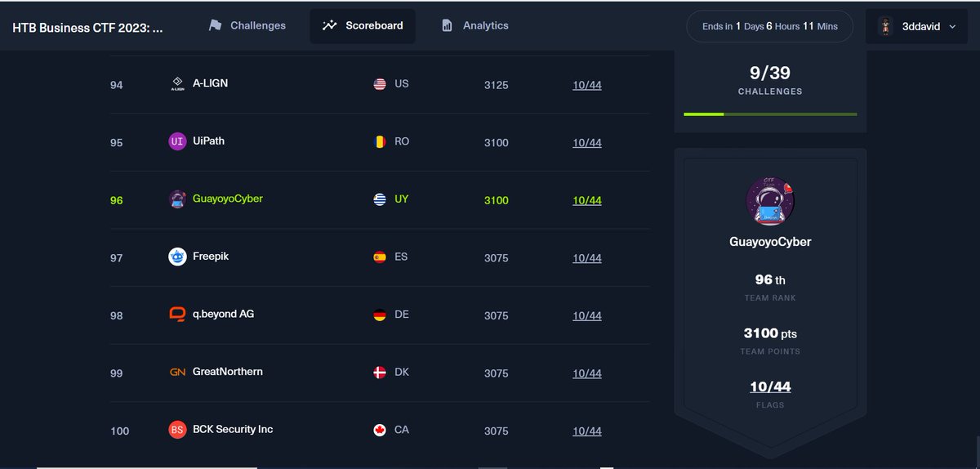
Task: Click the Spain flag icon
Action: coord(380,257)
